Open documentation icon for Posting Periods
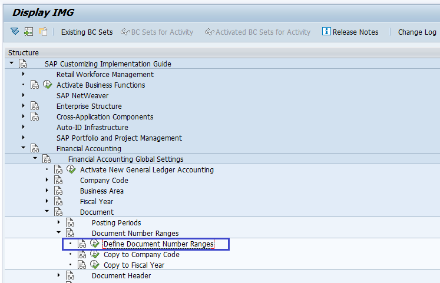Image resolution: width=440 pixels, height=283 pixels. 70,222
